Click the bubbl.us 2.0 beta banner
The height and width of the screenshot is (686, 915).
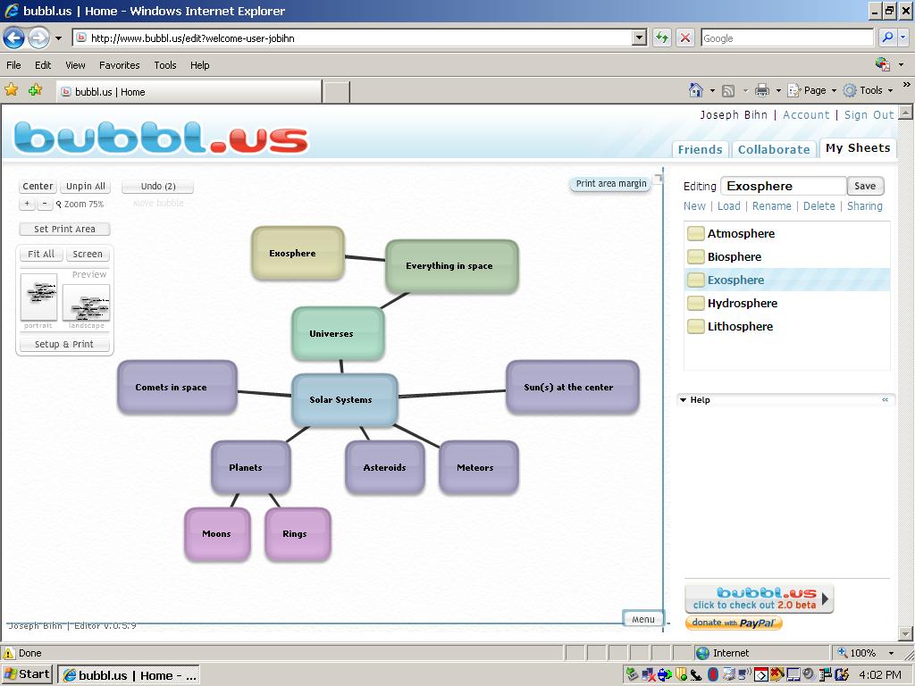pos(759,598)
